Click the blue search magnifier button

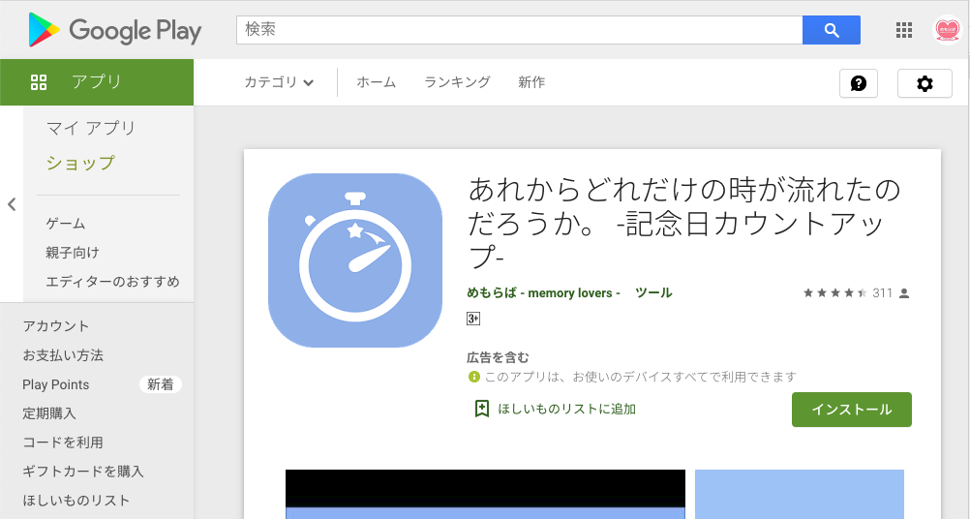coord(832,30)
